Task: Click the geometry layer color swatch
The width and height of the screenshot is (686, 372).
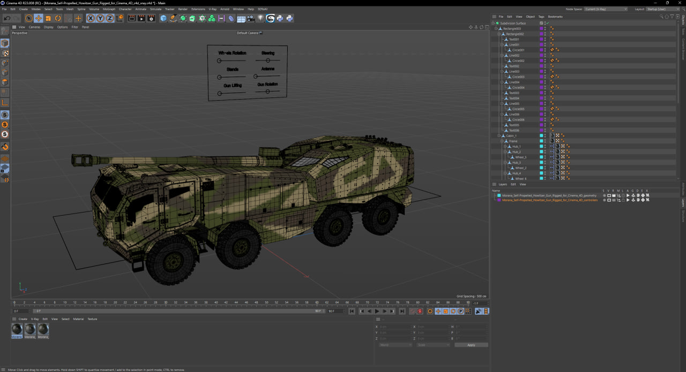Action: pyautogui.click(x=499, y=195)
